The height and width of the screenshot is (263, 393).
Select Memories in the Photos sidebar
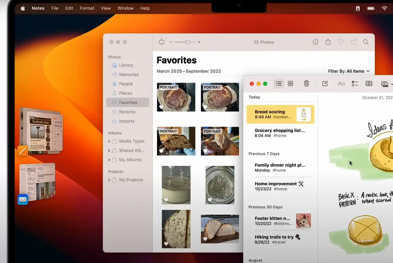coord(129,75)
